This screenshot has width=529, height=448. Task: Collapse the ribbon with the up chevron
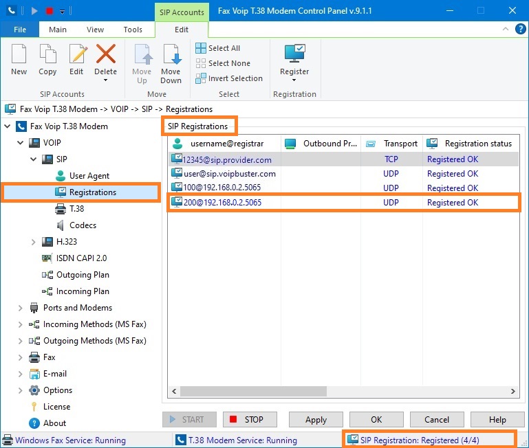click(x=506, y=29)
